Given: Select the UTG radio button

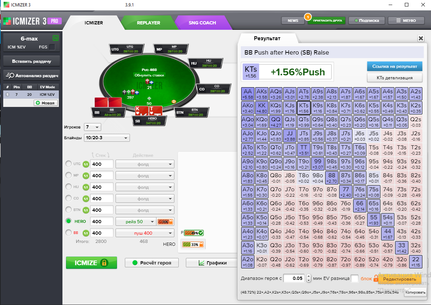Looking at the screenshot, I should coord(69,164).
